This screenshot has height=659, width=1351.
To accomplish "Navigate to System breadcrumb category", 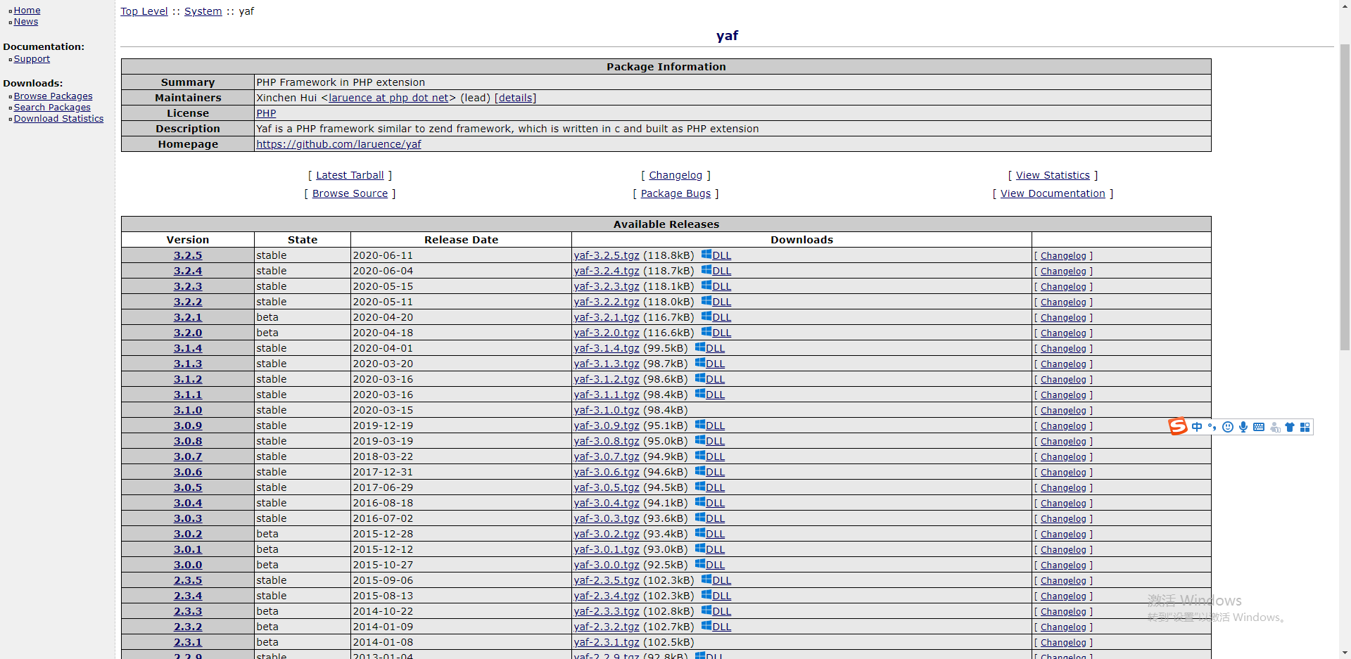I will tap(203, 11).
